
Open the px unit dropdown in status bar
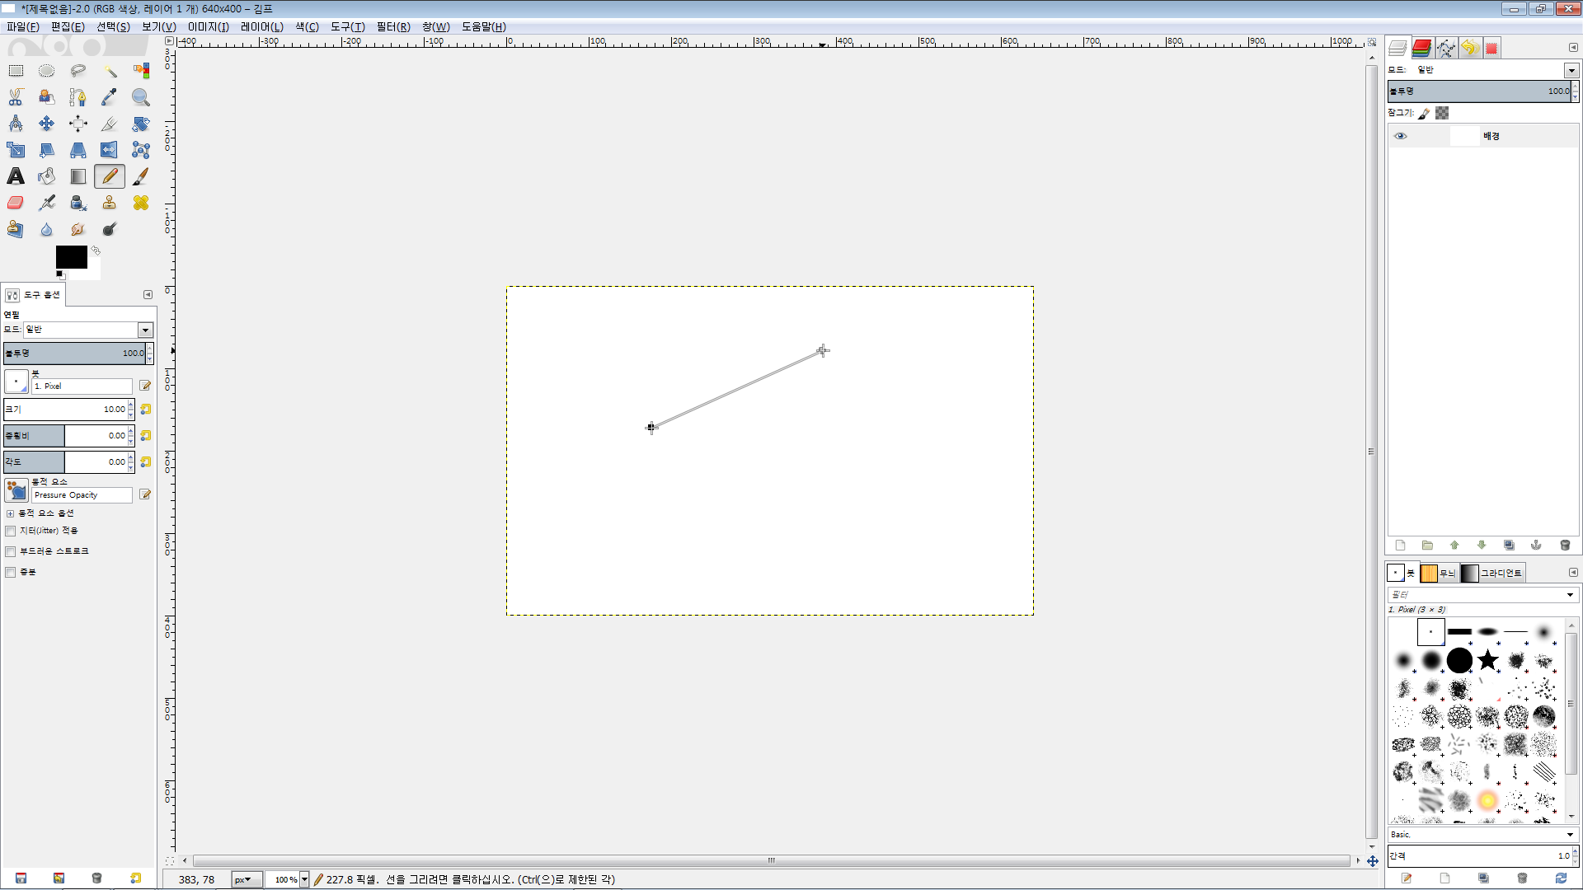coord(247,879)
